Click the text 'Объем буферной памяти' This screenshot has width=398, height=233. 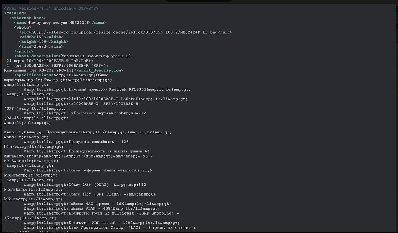pos(92,170)
